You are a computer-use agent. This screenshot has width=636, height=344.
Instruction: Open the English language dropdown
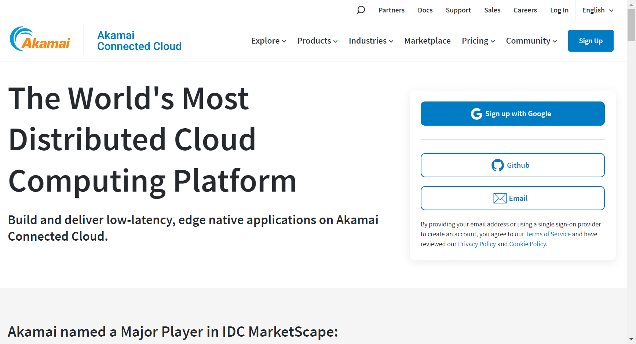click(x=598, y=10)
